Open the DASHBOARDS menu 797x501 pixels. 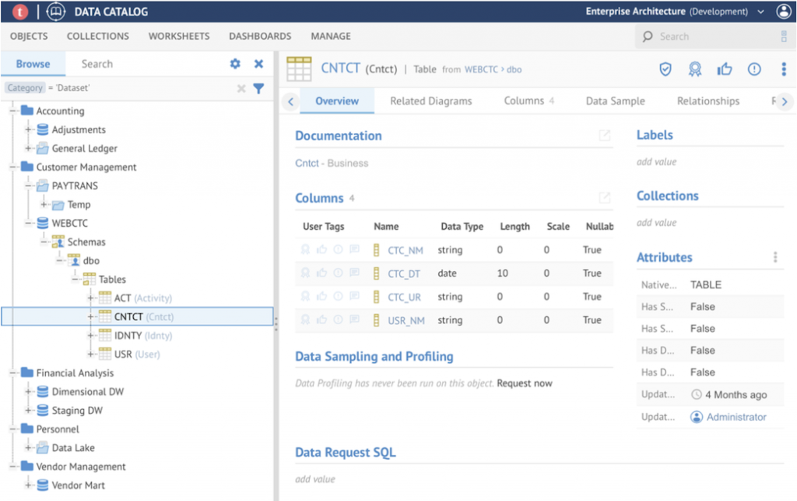pyautogui.click(x=260, y=36)
